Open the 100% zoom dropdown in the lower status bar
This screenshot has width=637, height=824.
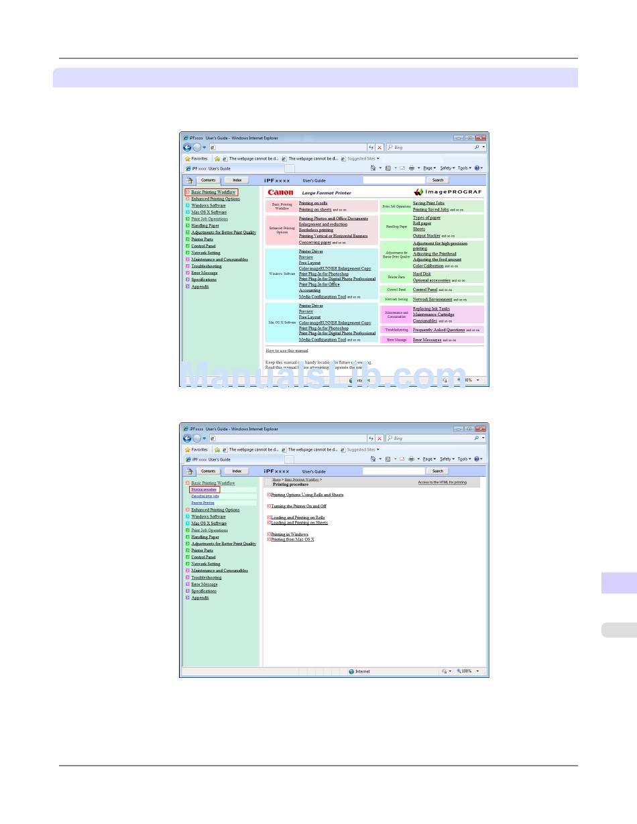tap(468, 671)
